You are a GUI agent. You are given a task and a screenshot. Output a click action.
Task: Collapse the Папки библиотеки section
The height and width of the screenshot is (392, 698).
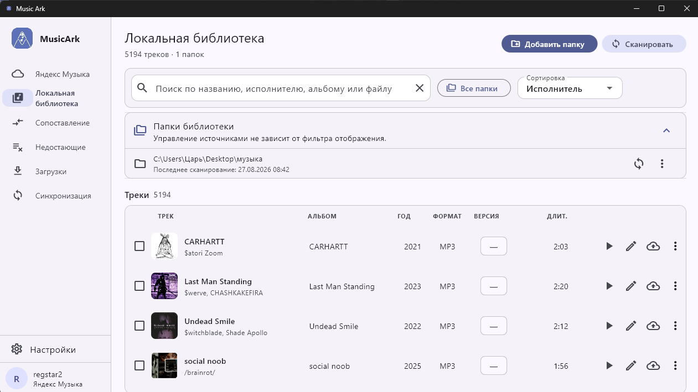tap(666, 130)
